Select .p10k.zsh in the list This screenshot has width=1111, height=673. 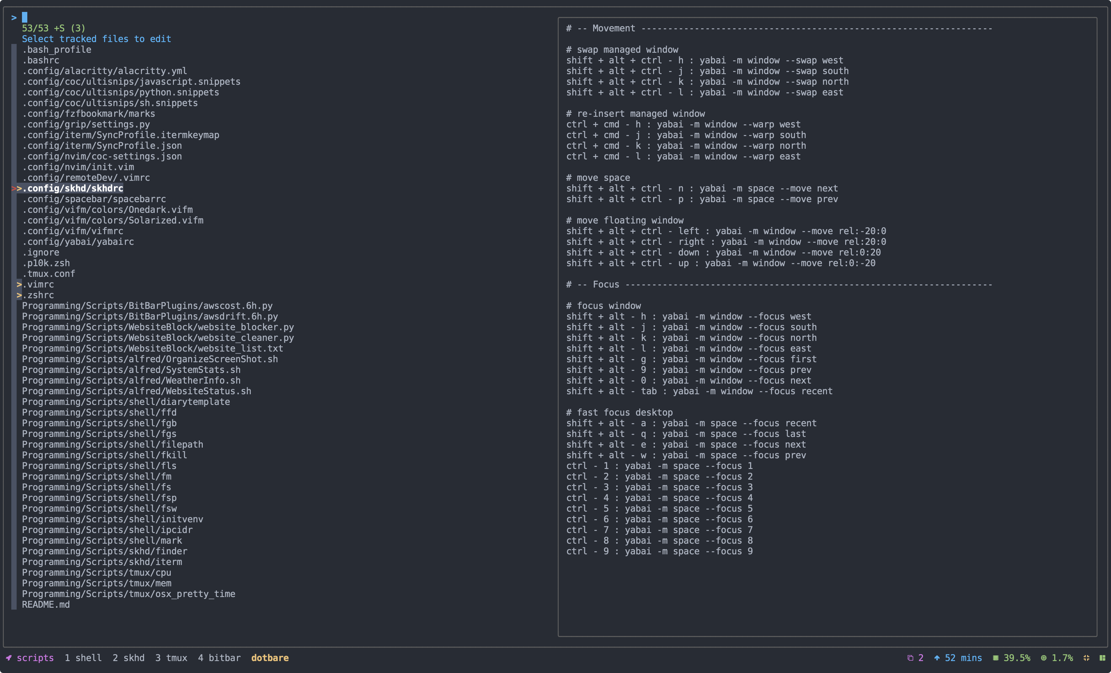(46, 263)
